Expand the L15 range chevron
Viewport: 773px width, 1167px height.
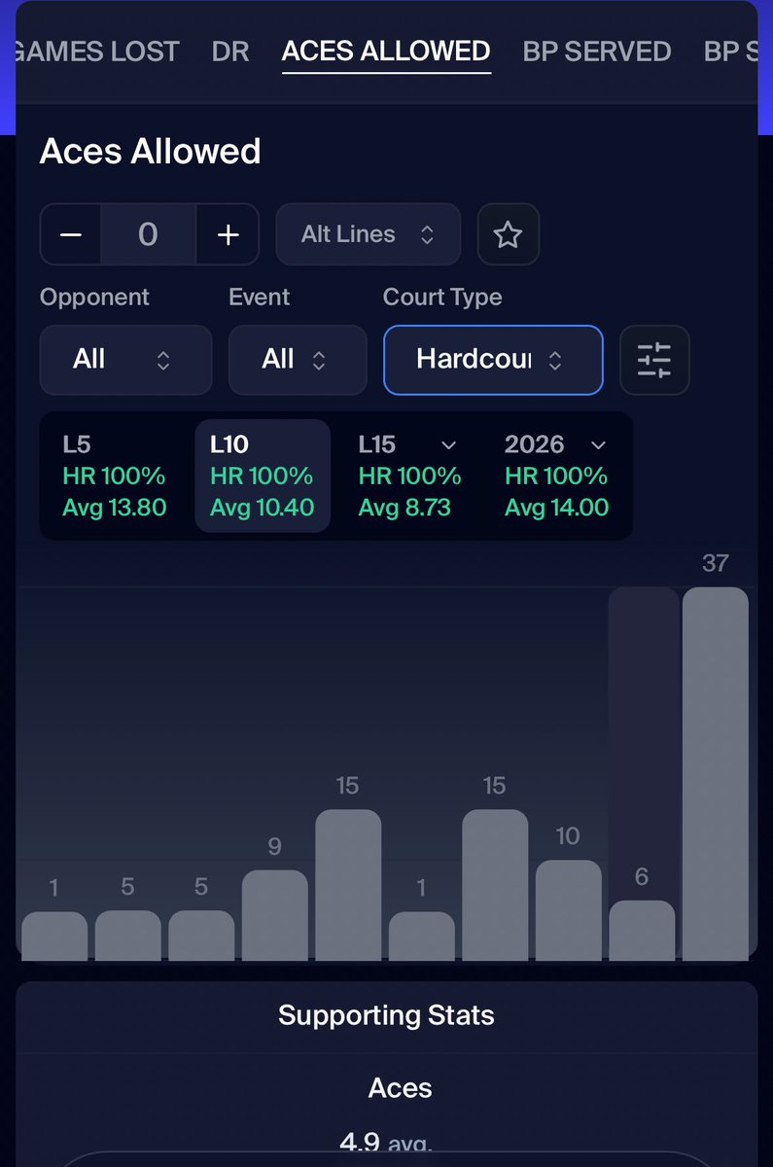pos(448,445)
